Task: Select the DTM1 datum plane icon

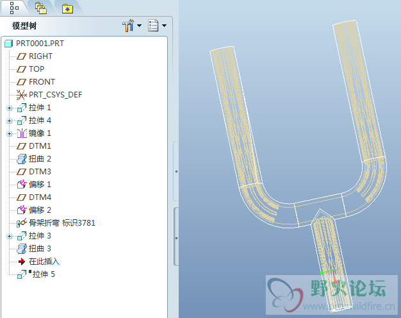Action: click(x=22, y=146)
